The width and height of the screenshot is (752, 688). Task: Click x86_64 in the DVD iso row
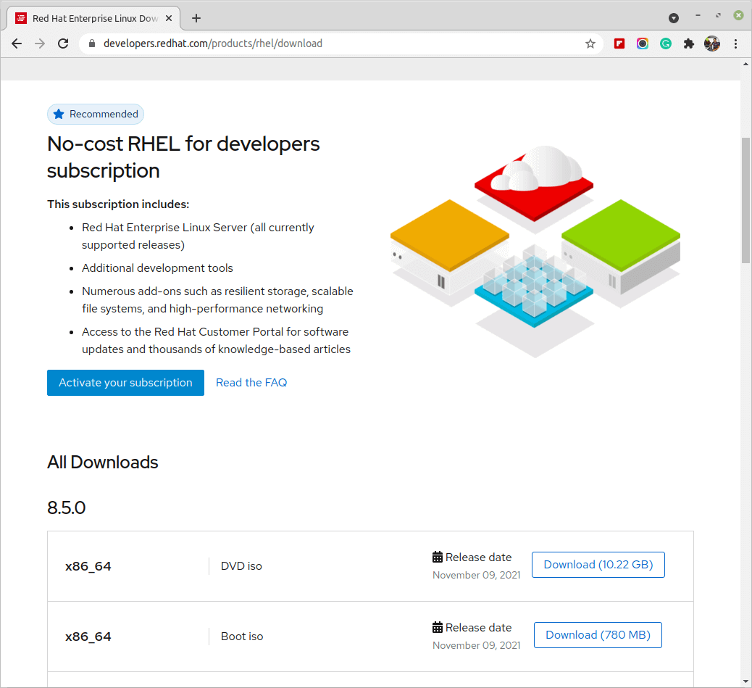click(x=88, y=567)
